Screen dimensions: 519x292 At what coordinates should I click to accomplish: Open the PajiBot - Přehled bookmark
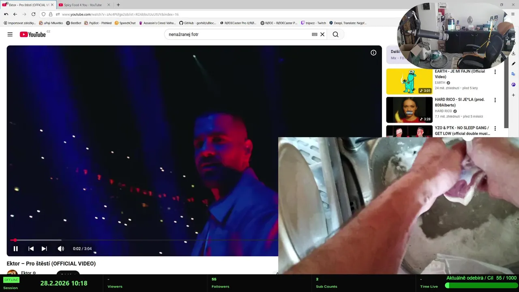pyautogui.click(x=98, y=23)
